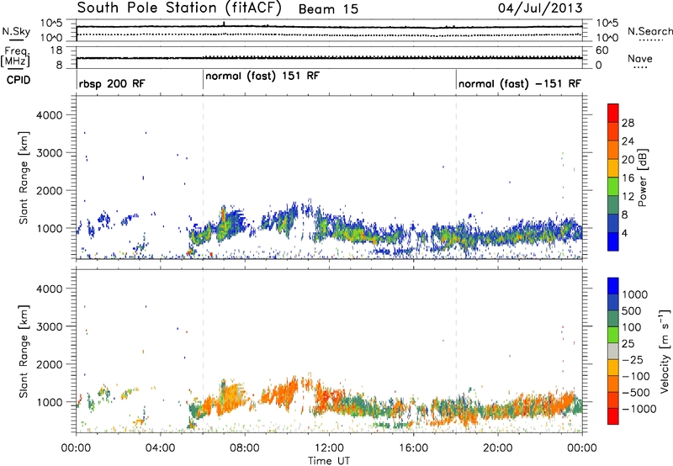Click the '16:00' time axis label
Viewport: 673px width, 466px height.
(413, 448)
